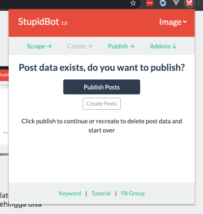Visit the FB Group link
This screenshot has width=203, height=214.
click(x=133, y=193)
